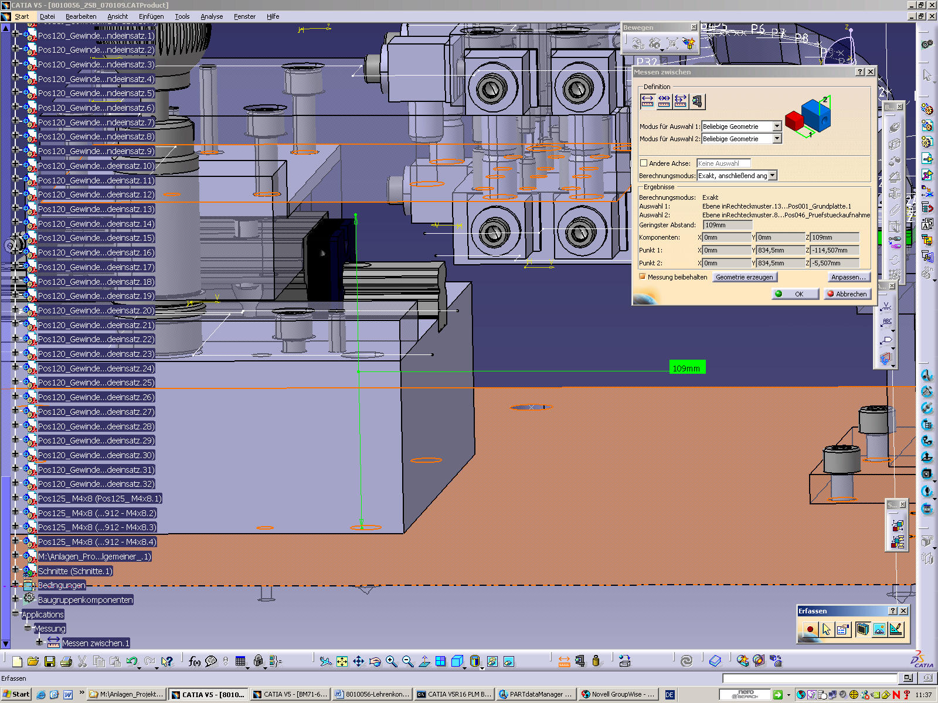Open the Album icon in Erfassen toolbar
Viewport: 938px width, 703px height.
coord(879,630)
